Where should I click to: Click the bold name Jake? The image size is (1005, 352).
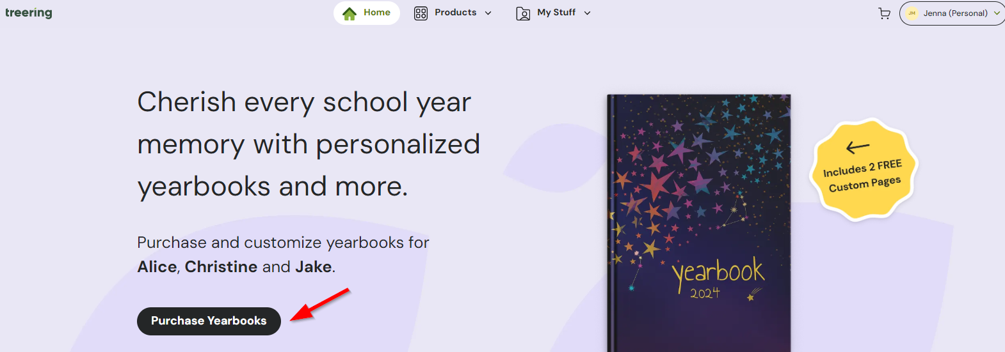click(x=313, y=267)
